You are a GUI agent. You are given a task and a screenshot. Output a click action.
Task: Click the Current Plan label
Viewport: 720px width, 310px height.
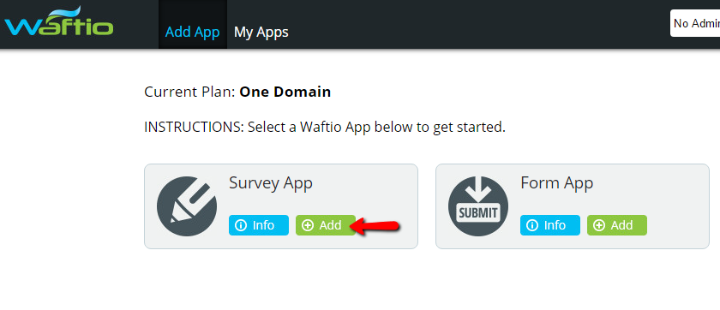(x=190, y=92)
